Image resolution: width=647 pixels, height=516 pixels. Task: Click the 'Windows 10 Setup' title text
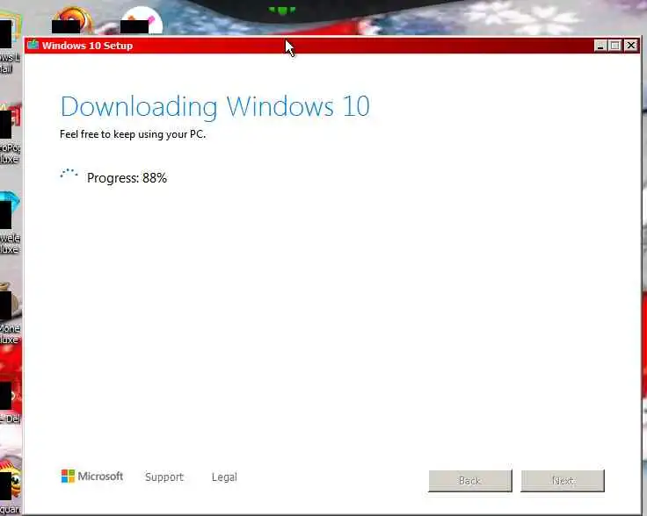[88, 46]
